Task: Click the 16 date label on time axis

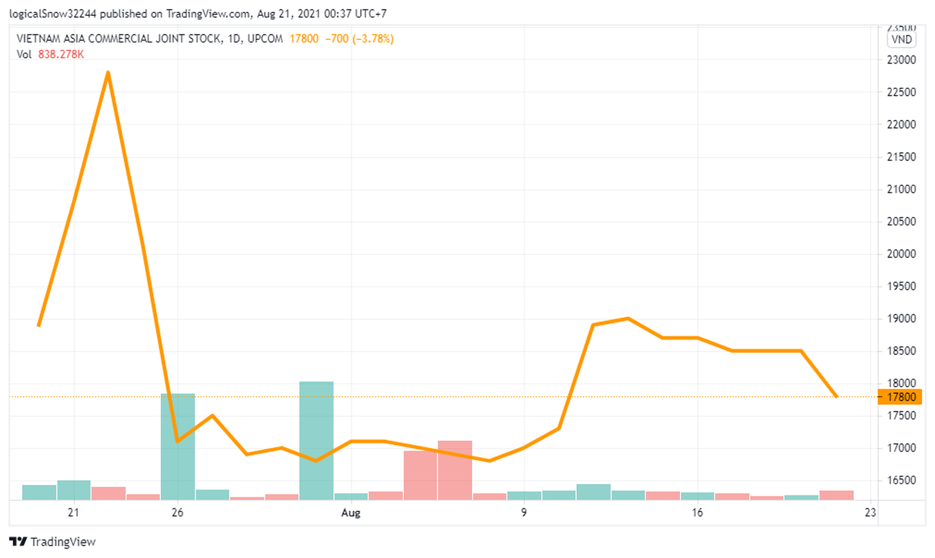Action: tap(697, 512)
